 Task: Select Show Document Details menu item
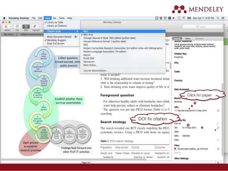coord(62,37)
